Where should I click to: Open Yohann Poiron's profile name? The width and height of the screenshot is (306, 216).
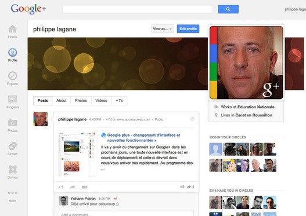83,199
